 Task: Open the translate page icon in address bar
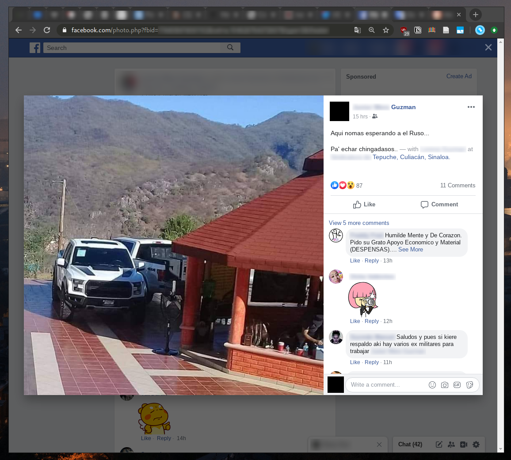point(358,30)
